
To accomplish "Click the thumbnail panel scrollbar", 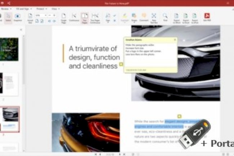I will (23, 60).
